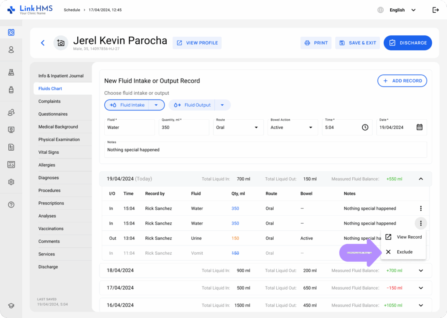Open the patients person icon in sidebar
447x318 pixels.
(x=11, y=50)
